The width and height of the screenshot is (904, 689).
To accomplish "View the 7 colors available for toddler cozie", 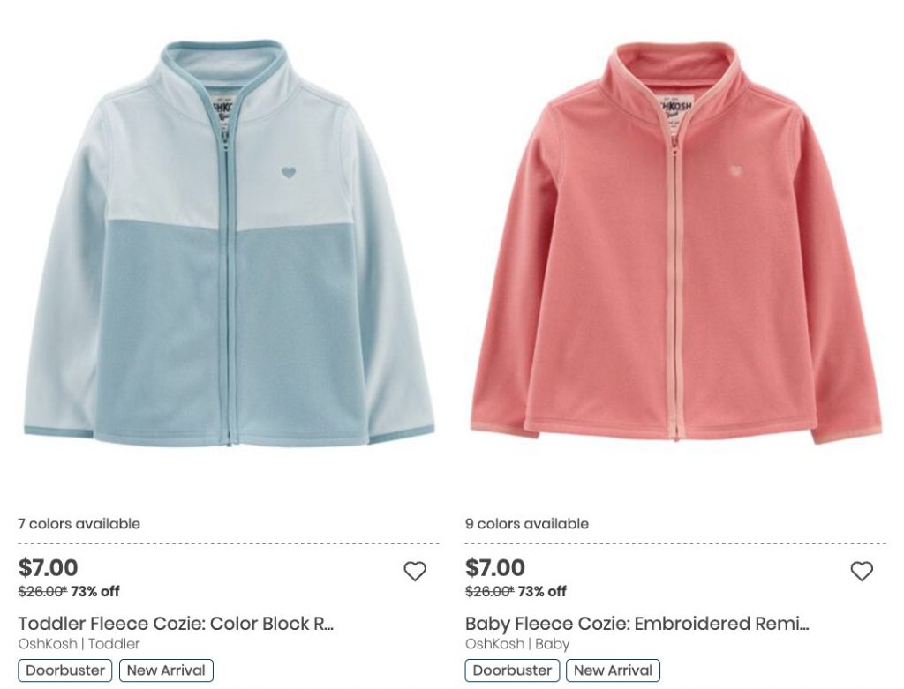I will [79, 524].
